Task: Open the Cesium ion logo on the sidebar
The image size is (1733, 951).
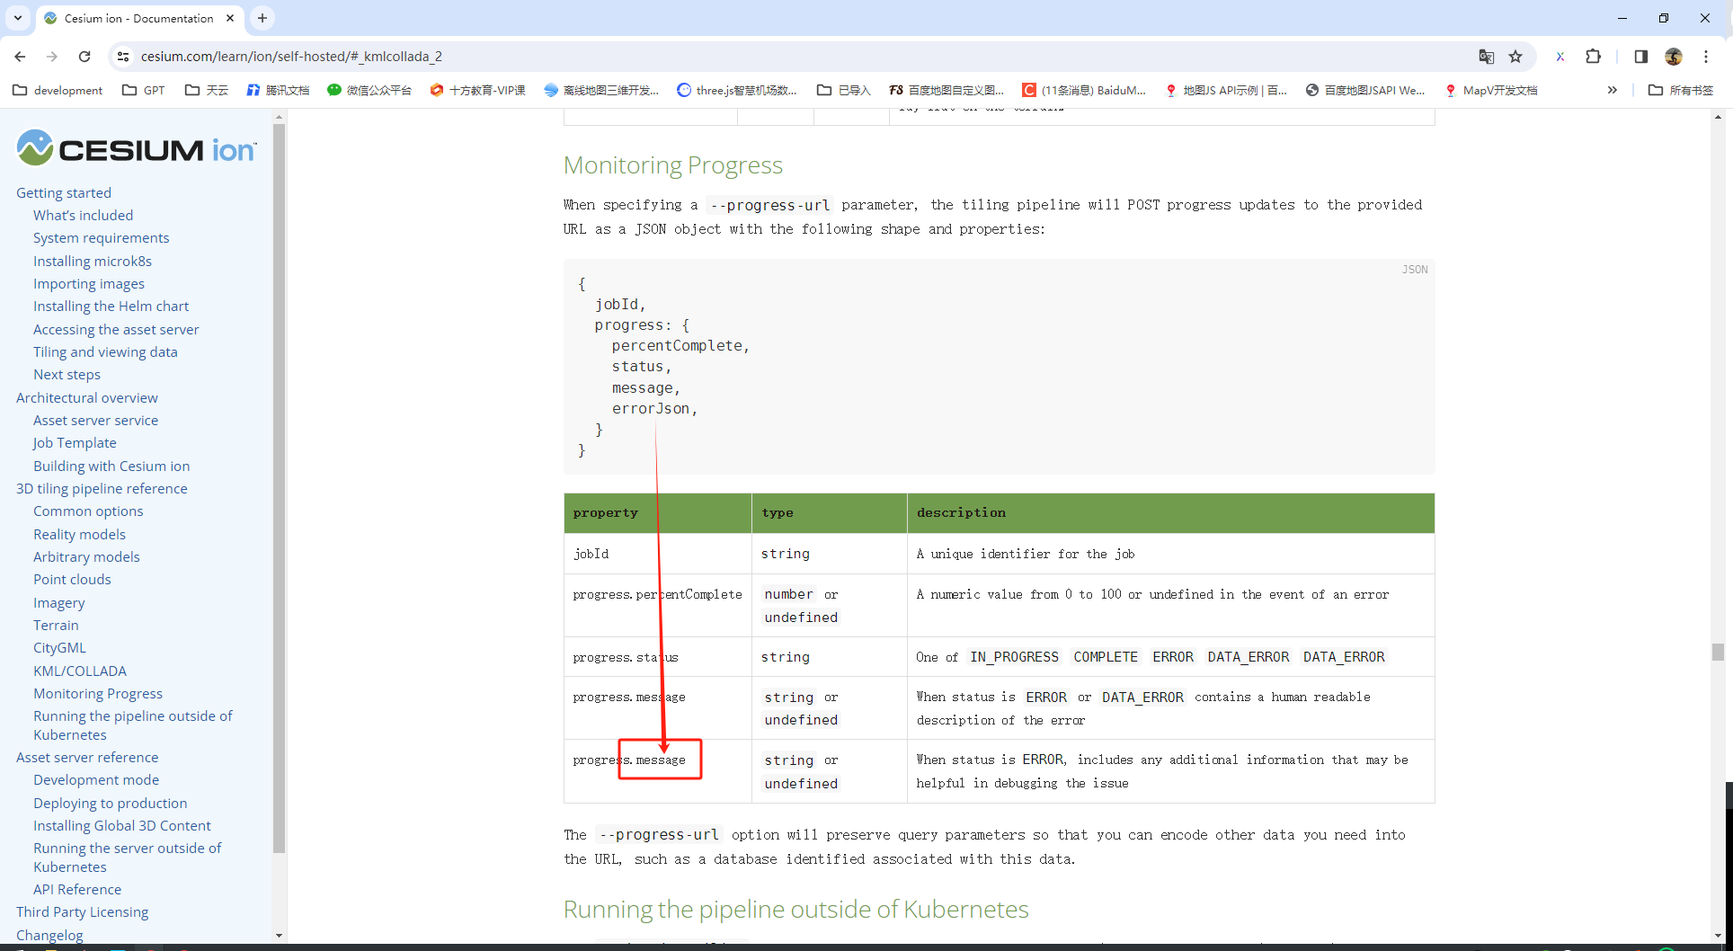Action: pyautogui.click(x=135, y=147)
